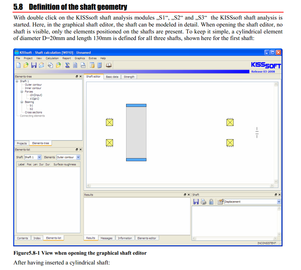Select Cross sections in Elements-tree
Viewport: 301px width, 270px height.
pos(33,112)
